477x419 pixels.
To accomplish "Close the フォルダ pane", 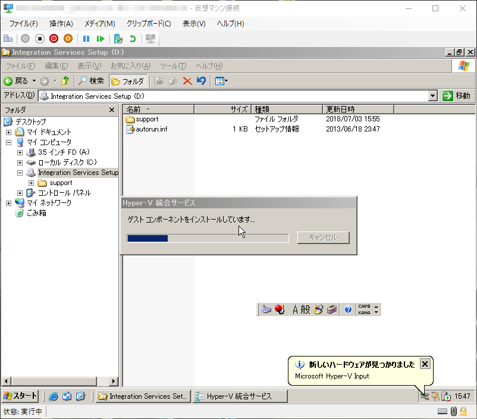I will pyautogui.click(x=112, y=110).
